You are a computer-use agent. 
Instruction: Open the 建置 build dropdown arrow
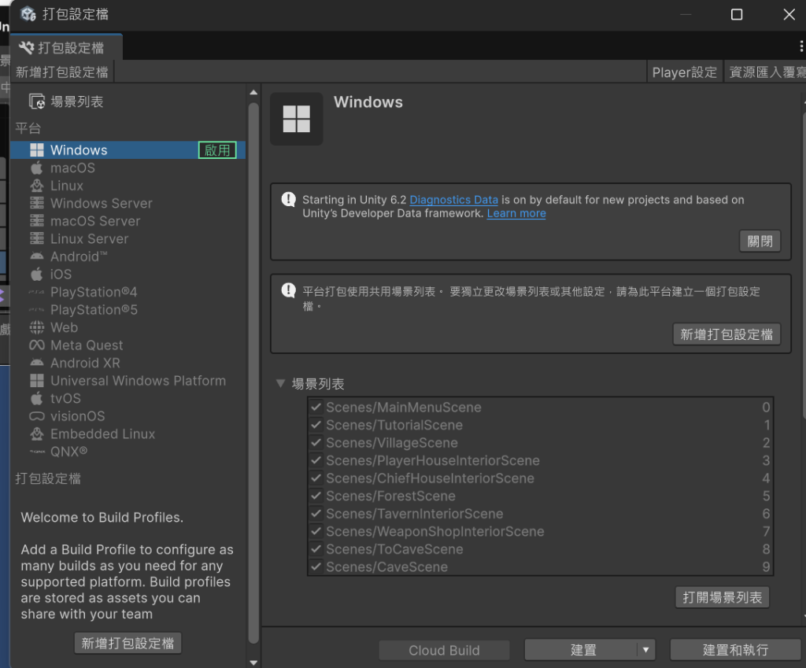pyautogui.click(x=645, y=650)
